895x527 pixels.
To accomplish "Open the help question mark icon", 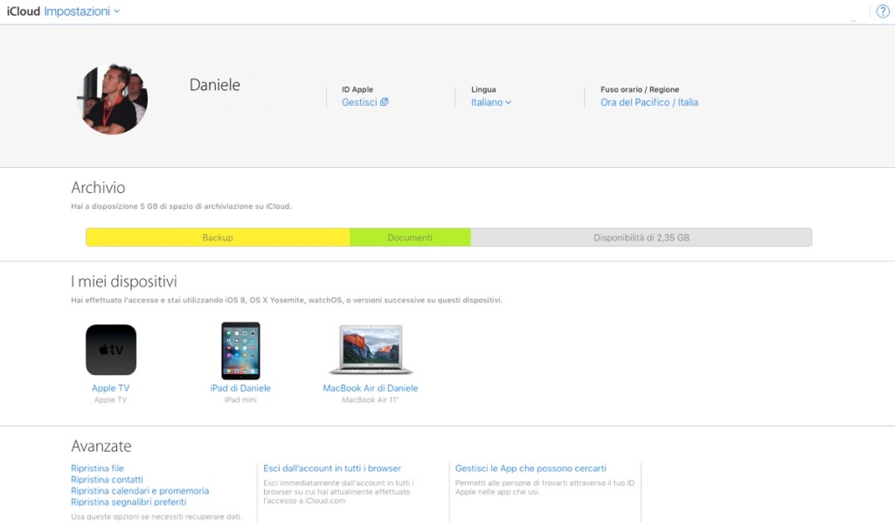I will (x=883, y=11).
